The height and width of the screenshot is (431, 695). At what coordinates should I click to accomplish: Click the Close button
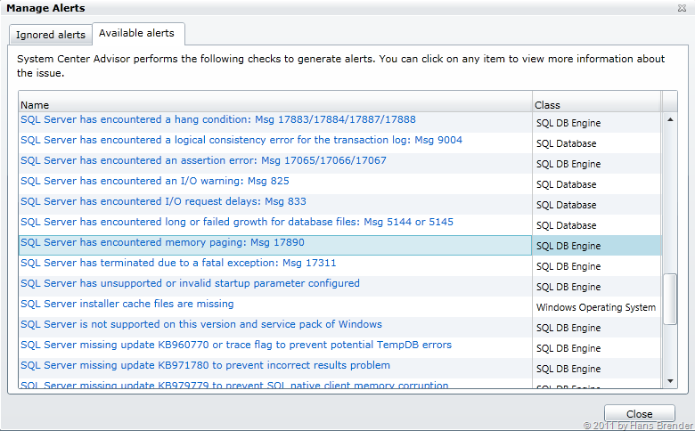point(639,414)
